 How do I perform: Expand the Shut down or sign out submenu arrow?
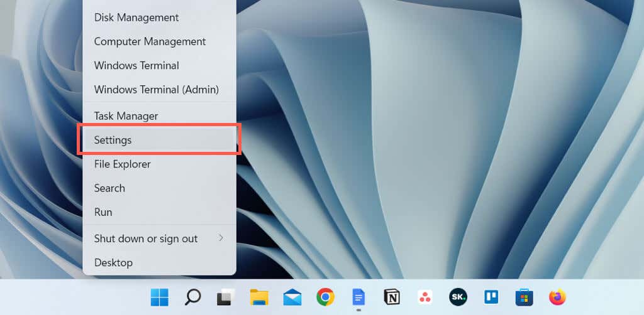tap(221, 238)
